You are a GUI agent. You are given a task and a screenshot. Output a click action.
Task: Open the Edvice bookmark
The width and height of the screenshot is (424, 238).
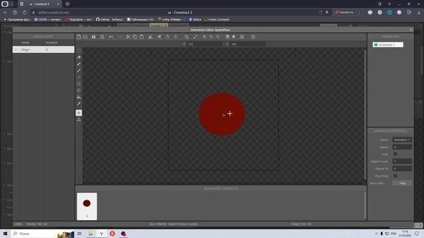point(195,19)
